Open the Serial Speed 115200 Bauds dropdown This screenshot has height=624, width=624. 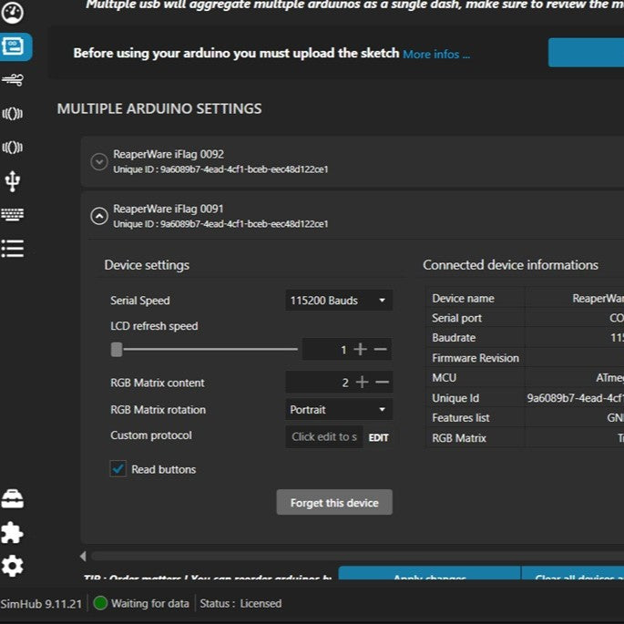[339, 300]
